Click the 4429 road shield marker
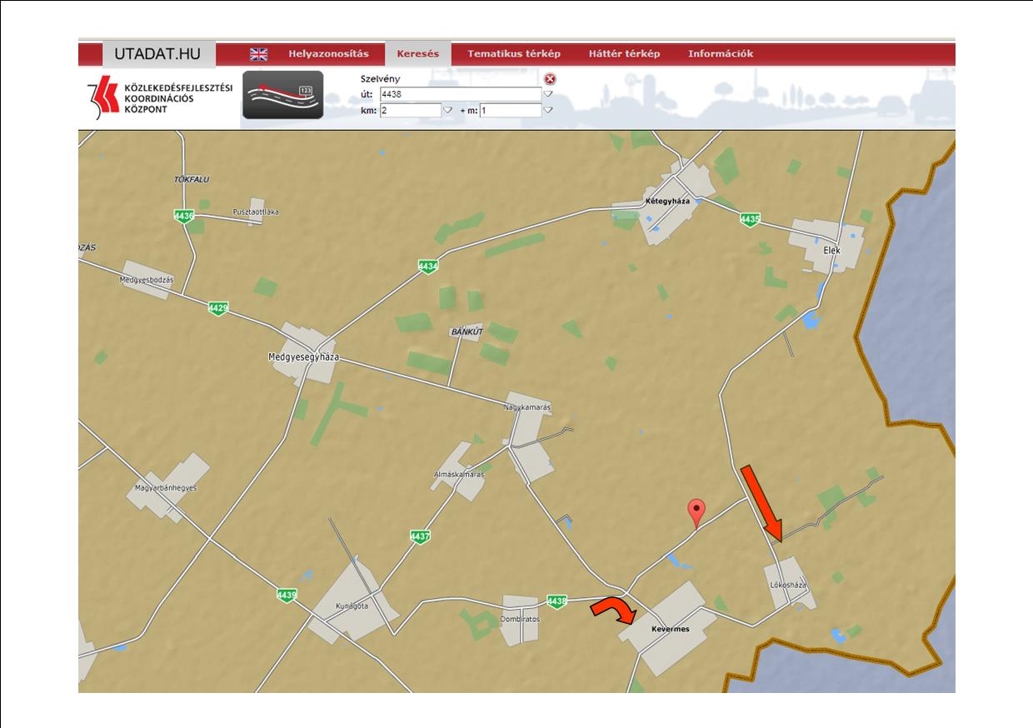 (x=218, y=308)
